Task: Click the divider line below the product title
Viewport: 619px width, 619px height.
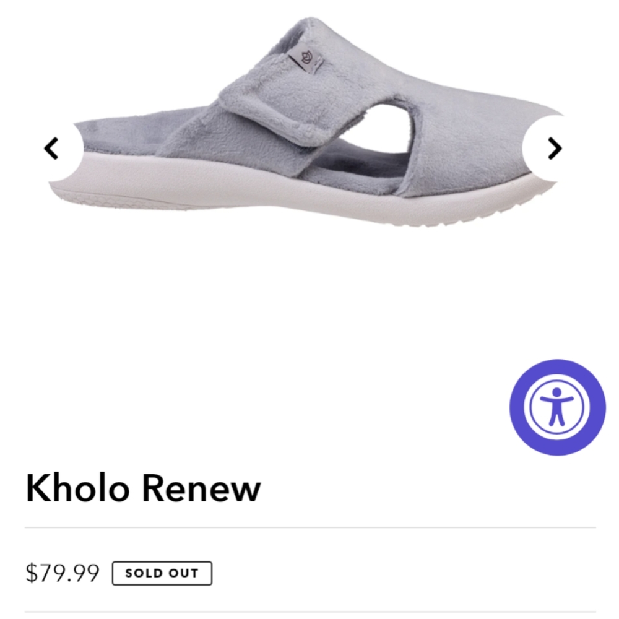Action: coord(310,527)
